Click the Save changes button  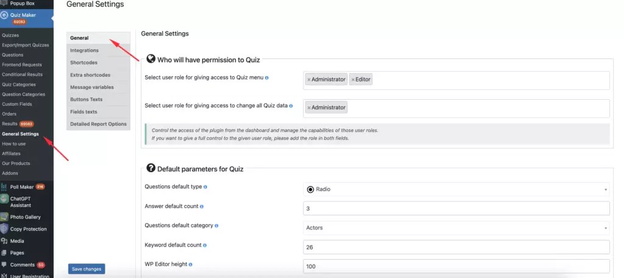[87, 269]
